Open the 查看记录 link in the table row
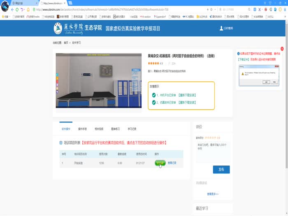The height and width of the screenshot is (216, 288). (x=172, y=163)
